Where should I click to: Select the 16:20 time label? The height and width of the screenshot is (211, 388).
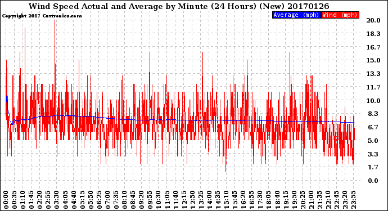(243, 200)
